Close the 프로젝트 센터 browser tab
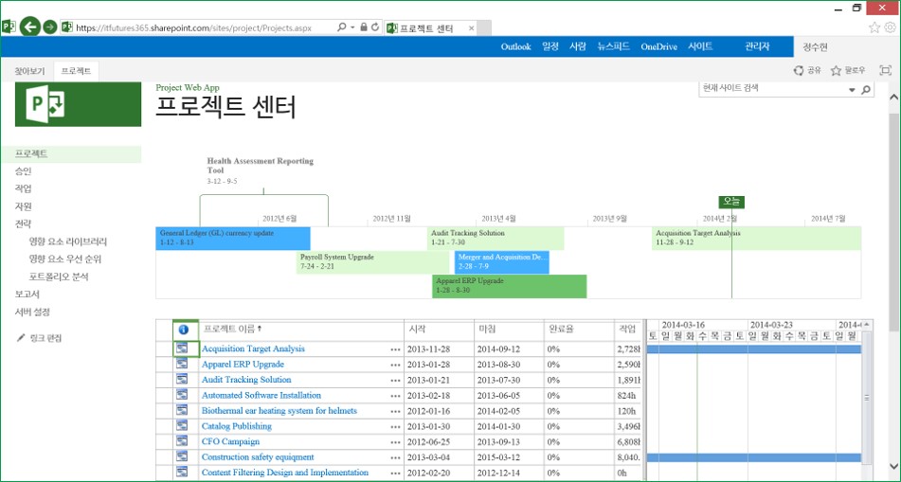Image resolution: width=901 pixels, height=482 pixels. (x=472, y=27)
